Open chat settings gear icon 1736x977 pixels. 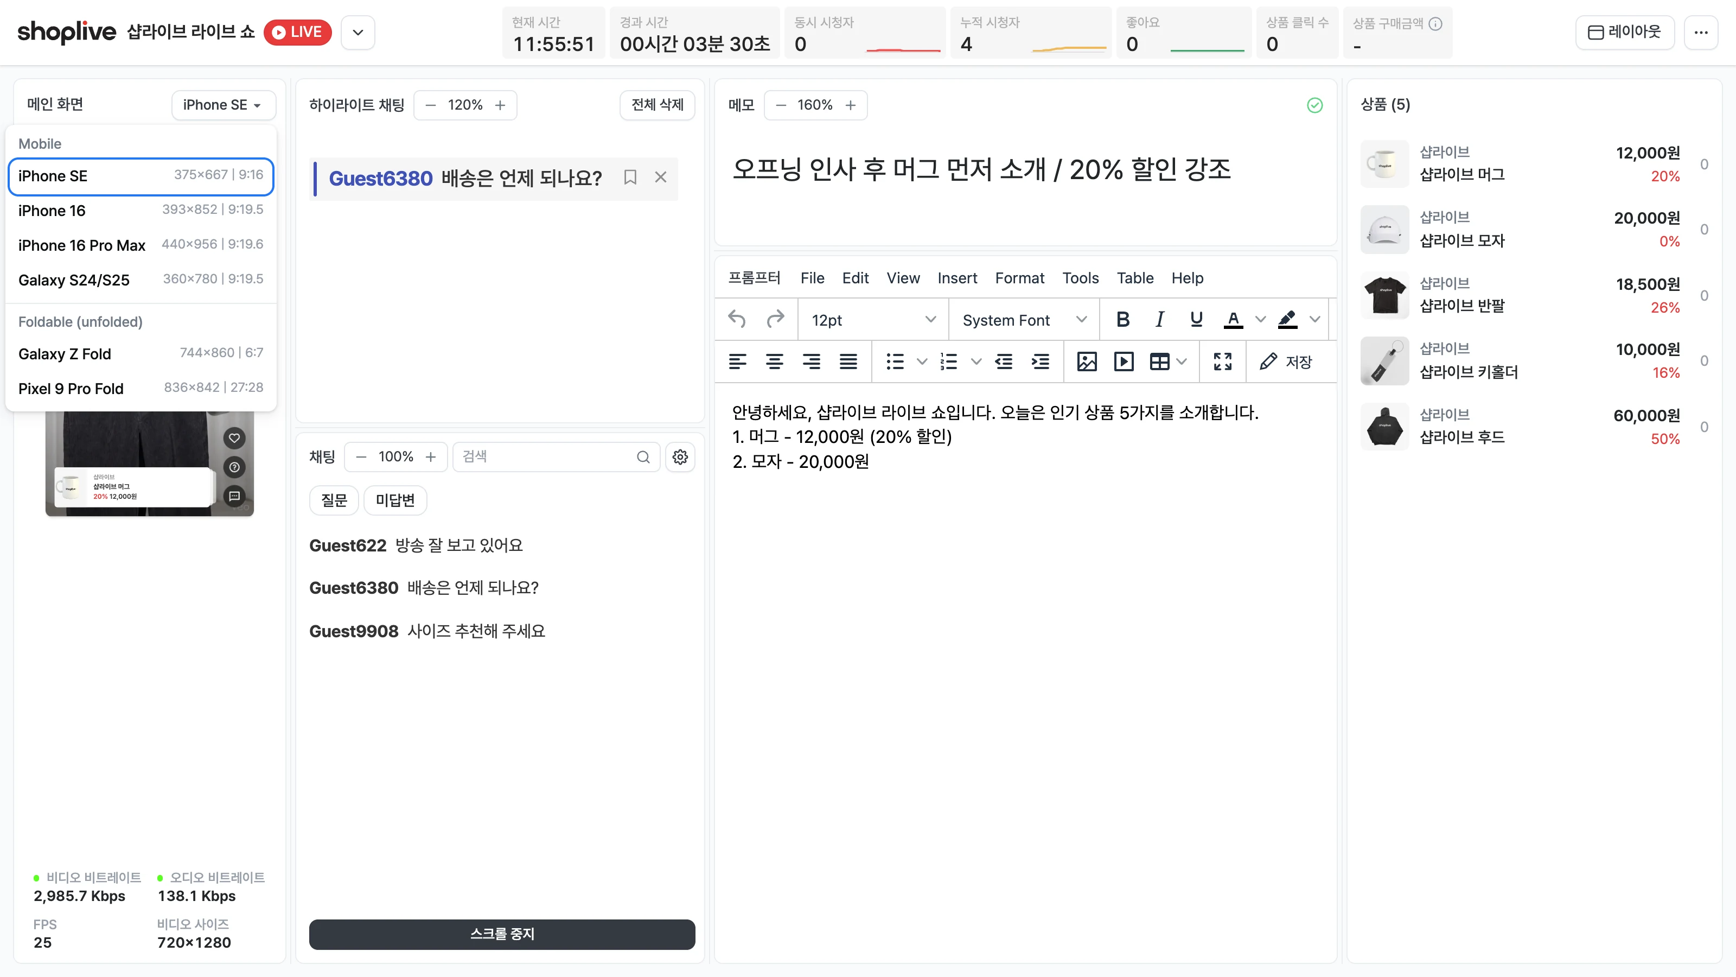point(680,457)
